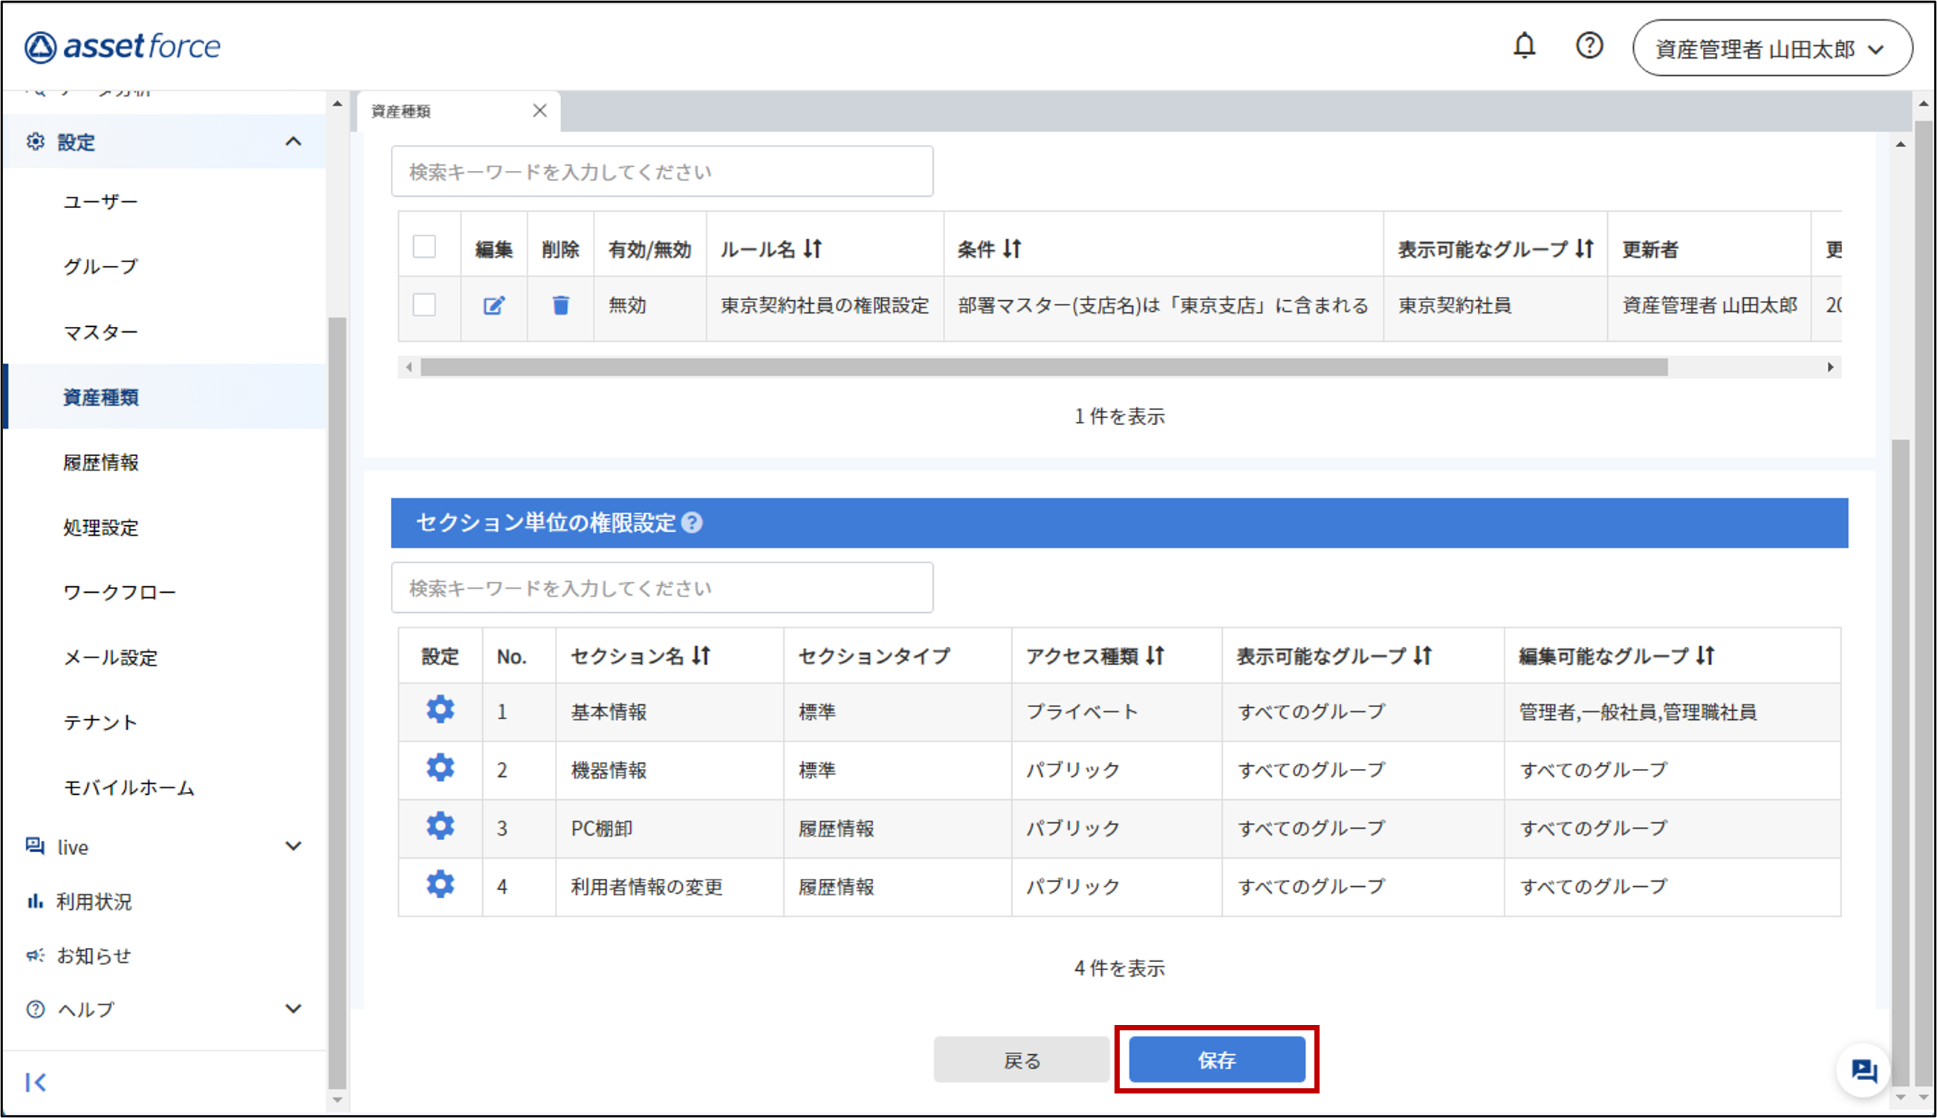Image resolution: width=1937 pixels, height=1118 pixels.
Task: Open settings gear for 機器情報 section
Action: (440, 768)
